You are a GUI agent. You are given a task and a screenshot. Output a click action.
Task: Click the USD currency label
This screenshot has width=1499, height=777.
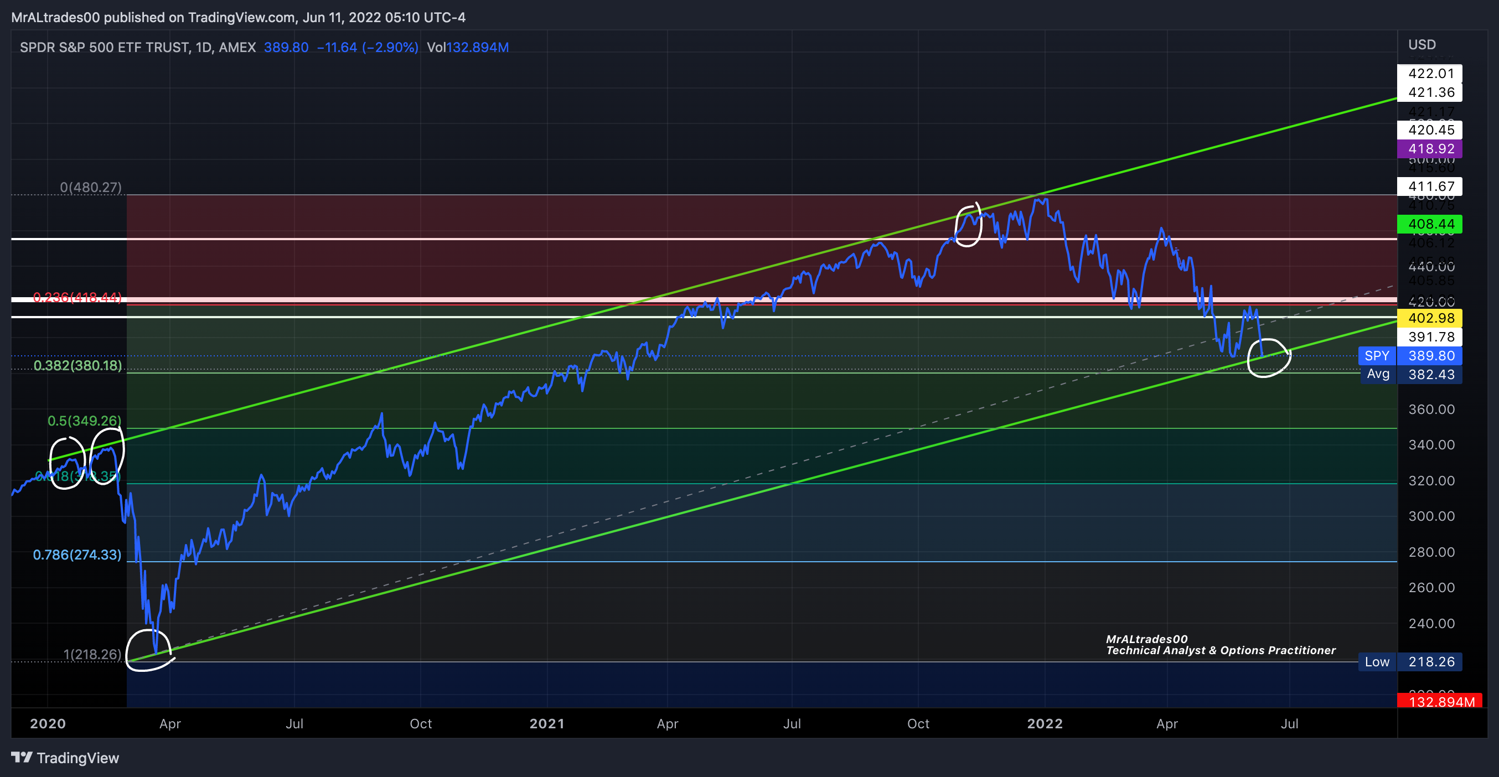1422,45
